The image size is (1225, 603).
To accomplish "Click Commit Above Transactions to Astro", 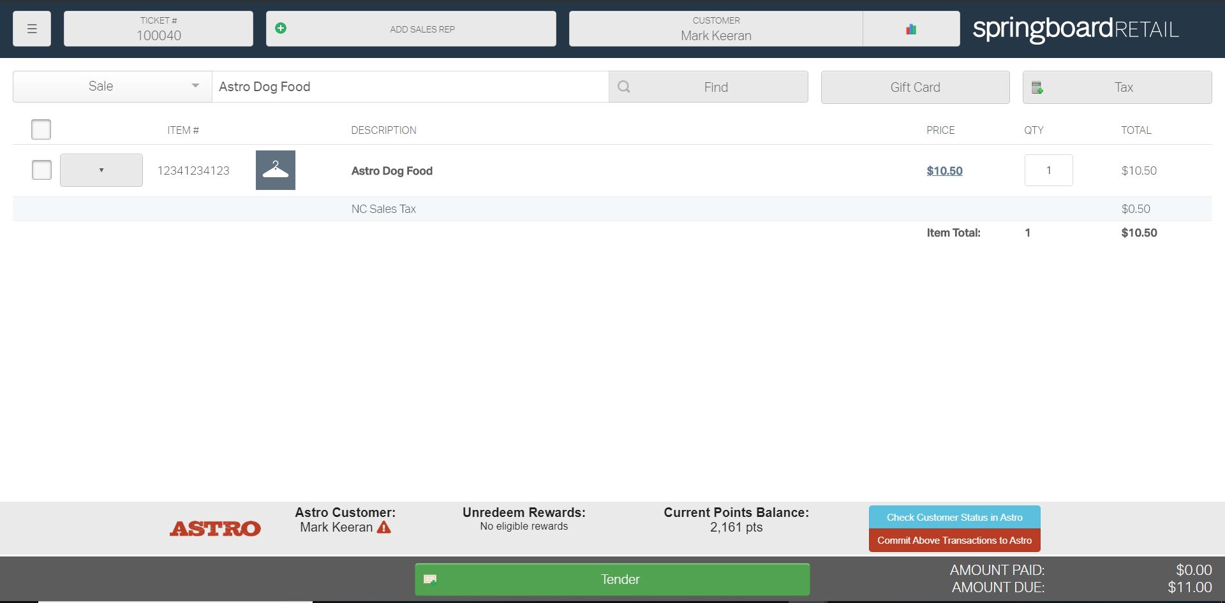I will tap(954, 540).
